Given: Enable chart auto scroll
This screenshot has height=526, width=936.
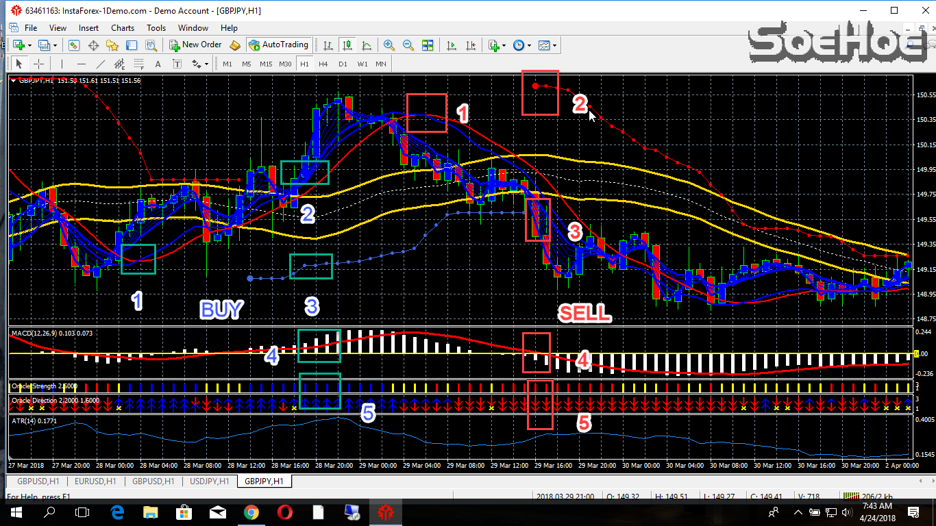Looking at the screenshot, I should [x=452, y=45].
